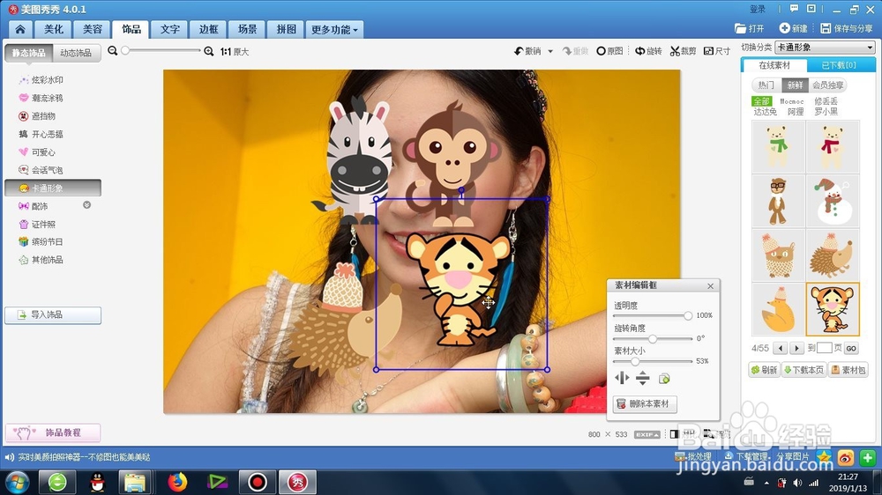Open Firefox from the taskbar
The height and width of the screenshot is (495, 882).
point(177,482)
